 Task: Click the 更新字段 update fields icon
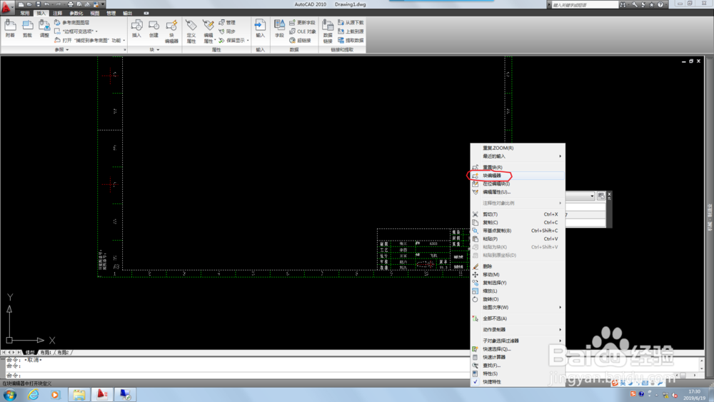[292, 22]
